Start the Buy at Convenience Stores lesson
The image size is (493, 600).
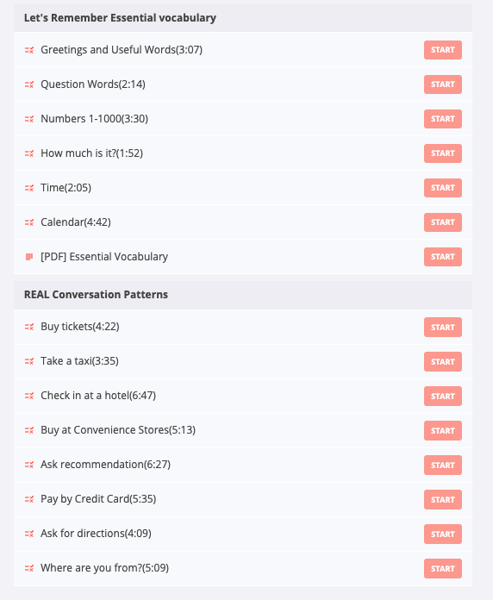click(x=442, y=430)
